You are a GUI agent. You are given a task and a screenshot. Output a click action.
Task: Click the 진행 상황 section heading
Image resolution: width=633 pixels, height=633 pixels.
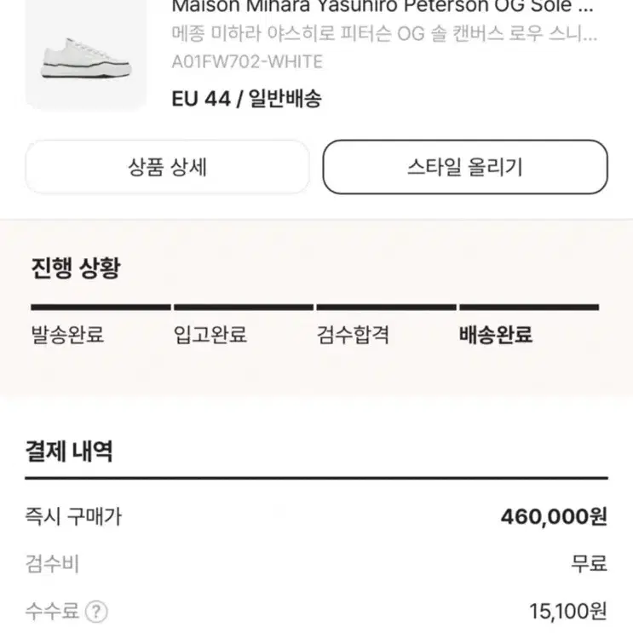(x=76, y=268)
